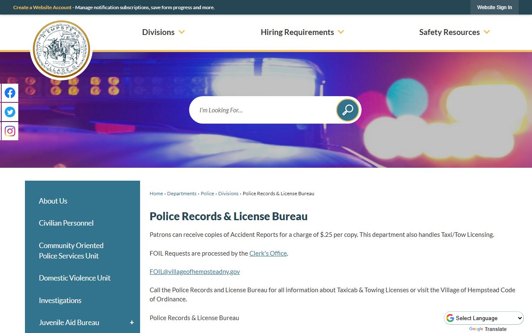
Task: Go to Home breadcrumb
Action: pyautogui.click(x=156, y=194)
